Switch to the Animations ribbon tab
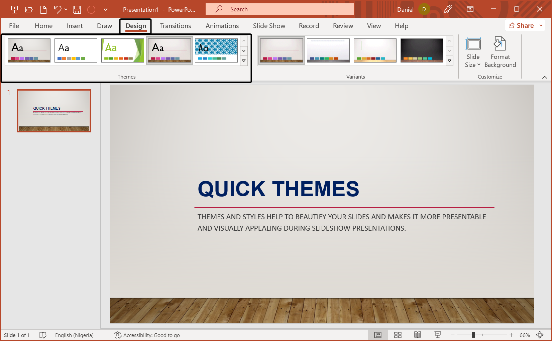Viewport: 552px width, 341px height. [x=222, y=26]
